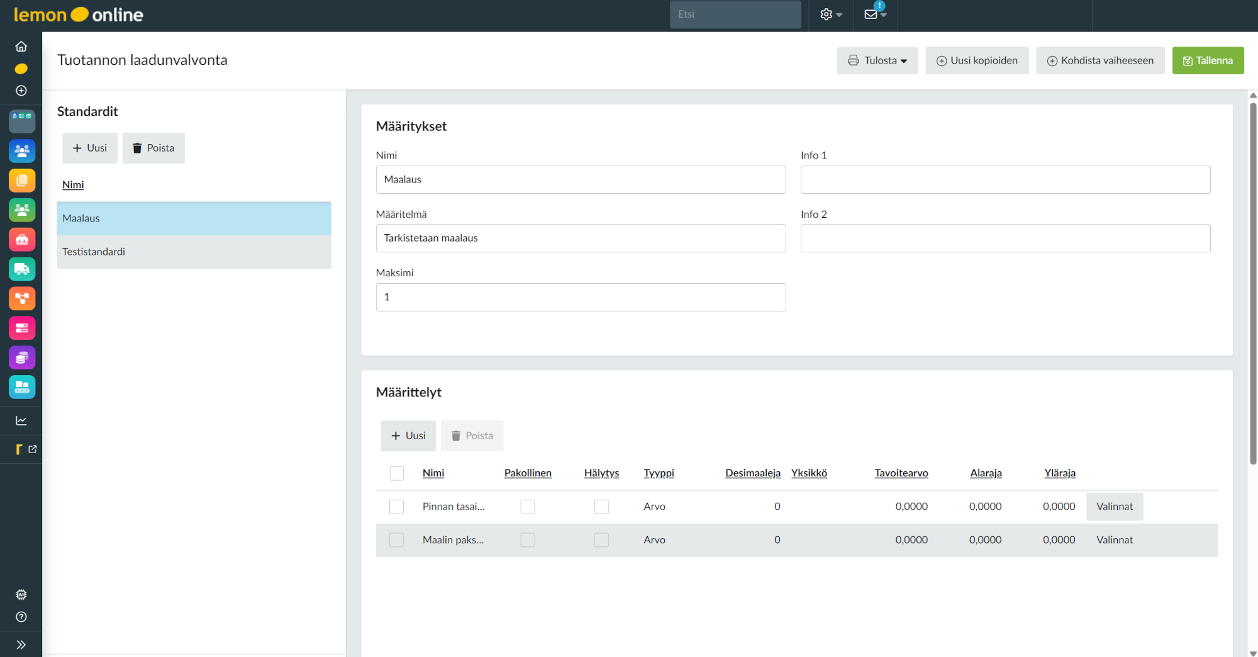Screen dimensions: 1258x657
Task: Click into the Määritelmä input field
Action: pyautogui.click(x=580, y=239)
